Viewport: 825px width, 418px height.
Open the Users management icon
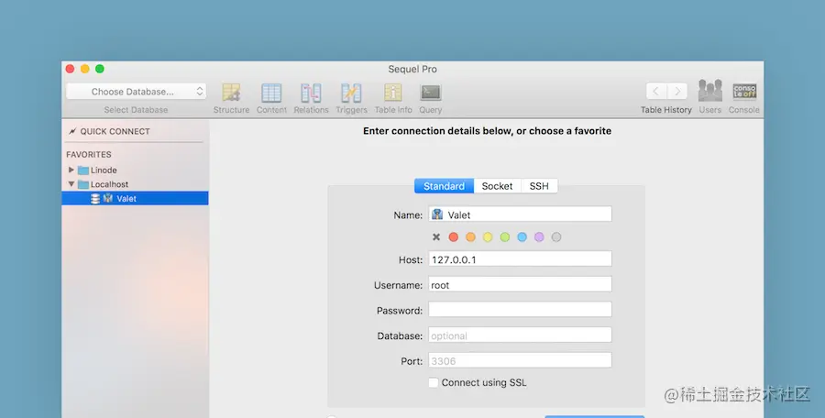tap(709, 91)
